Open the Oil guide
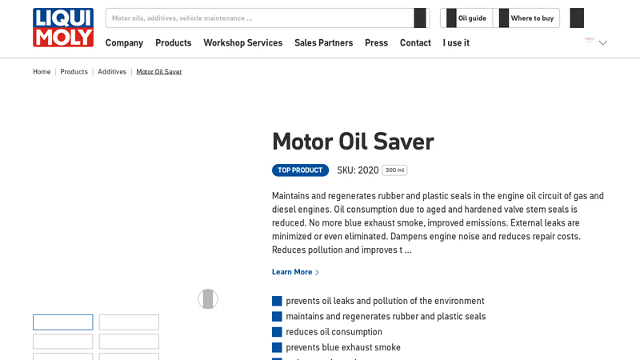Viewport: 640px width, 360px height. [466, 18]
